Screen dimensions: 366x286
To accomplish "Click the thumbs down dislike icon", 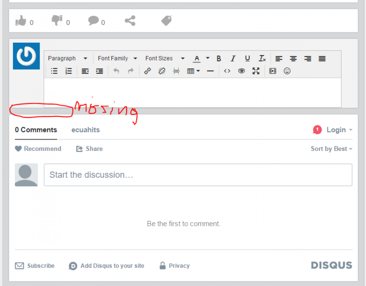I will click(57, 21).
